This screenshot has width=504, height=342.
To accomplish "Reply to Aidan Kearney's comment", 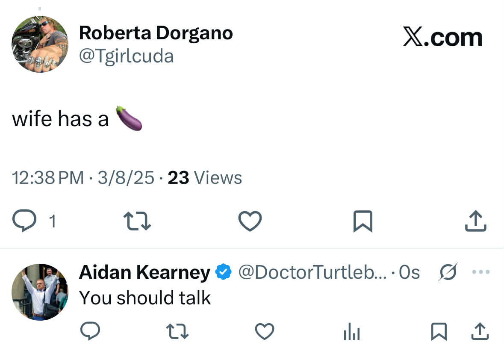I will [90, 331].
